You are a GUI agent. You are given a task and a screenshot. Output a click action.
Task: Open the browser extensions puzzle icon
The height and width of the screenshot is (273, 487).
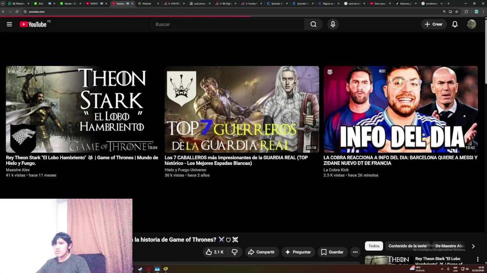[466, 12]
